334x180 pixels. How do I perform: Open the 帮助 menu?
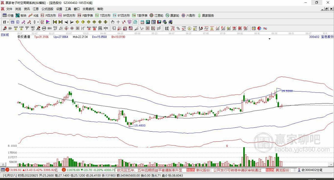(x=100, y=9)
